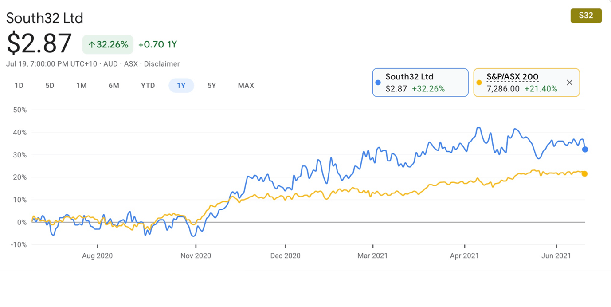The width and height of the screenshot is (611, 307).
Task: Select the 6M range tab
Action: [114, 86]
